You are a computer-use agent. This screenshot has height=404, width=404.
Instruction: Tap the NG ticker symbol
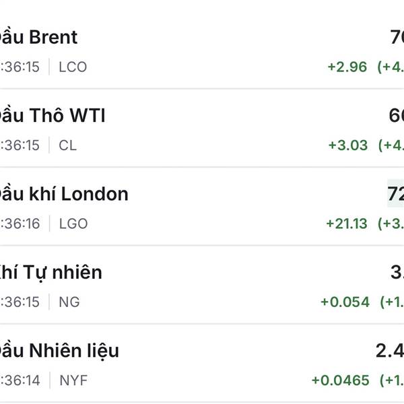click(69, 302)
